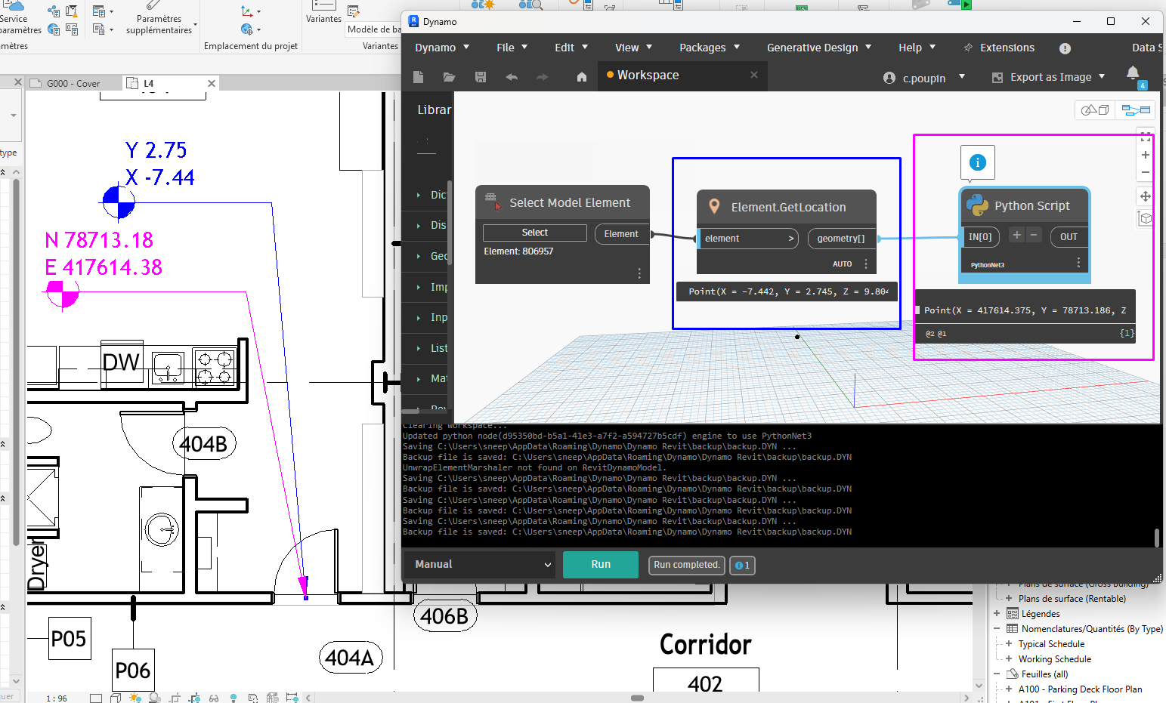Click the info bubble above Python Script node
The height and width of the screenshot is (703, 1166).
pyautogui.click(x=977, y=162)
